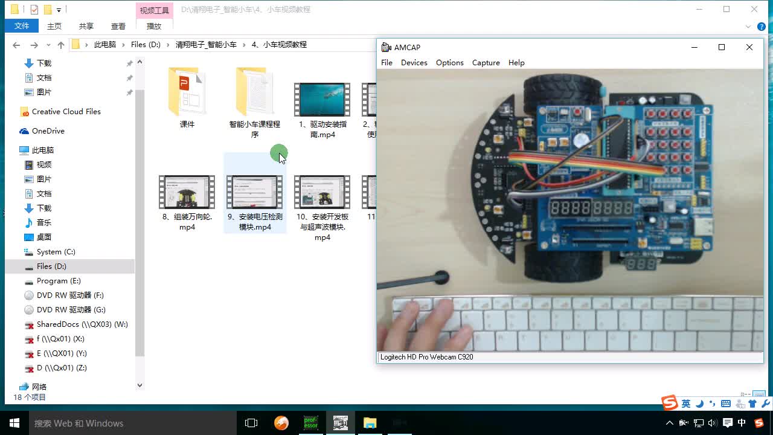Screen dimensions: 773x435
Task: Click 清翔电子_智能小车 breadcrumb segment
Action: [x=206, y=45]
